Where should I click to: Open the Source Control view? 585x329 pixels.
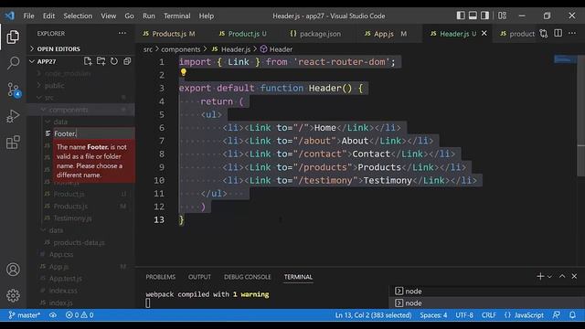14,90
